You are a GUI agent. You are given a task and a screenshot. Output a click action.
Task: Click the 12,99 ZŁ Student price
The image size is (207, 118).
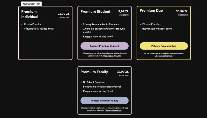point(123,11)
